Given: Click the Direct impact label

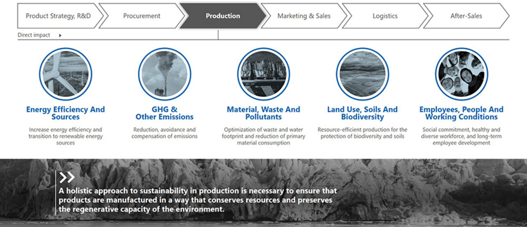Looking at the screenshot, I should 34,35.
